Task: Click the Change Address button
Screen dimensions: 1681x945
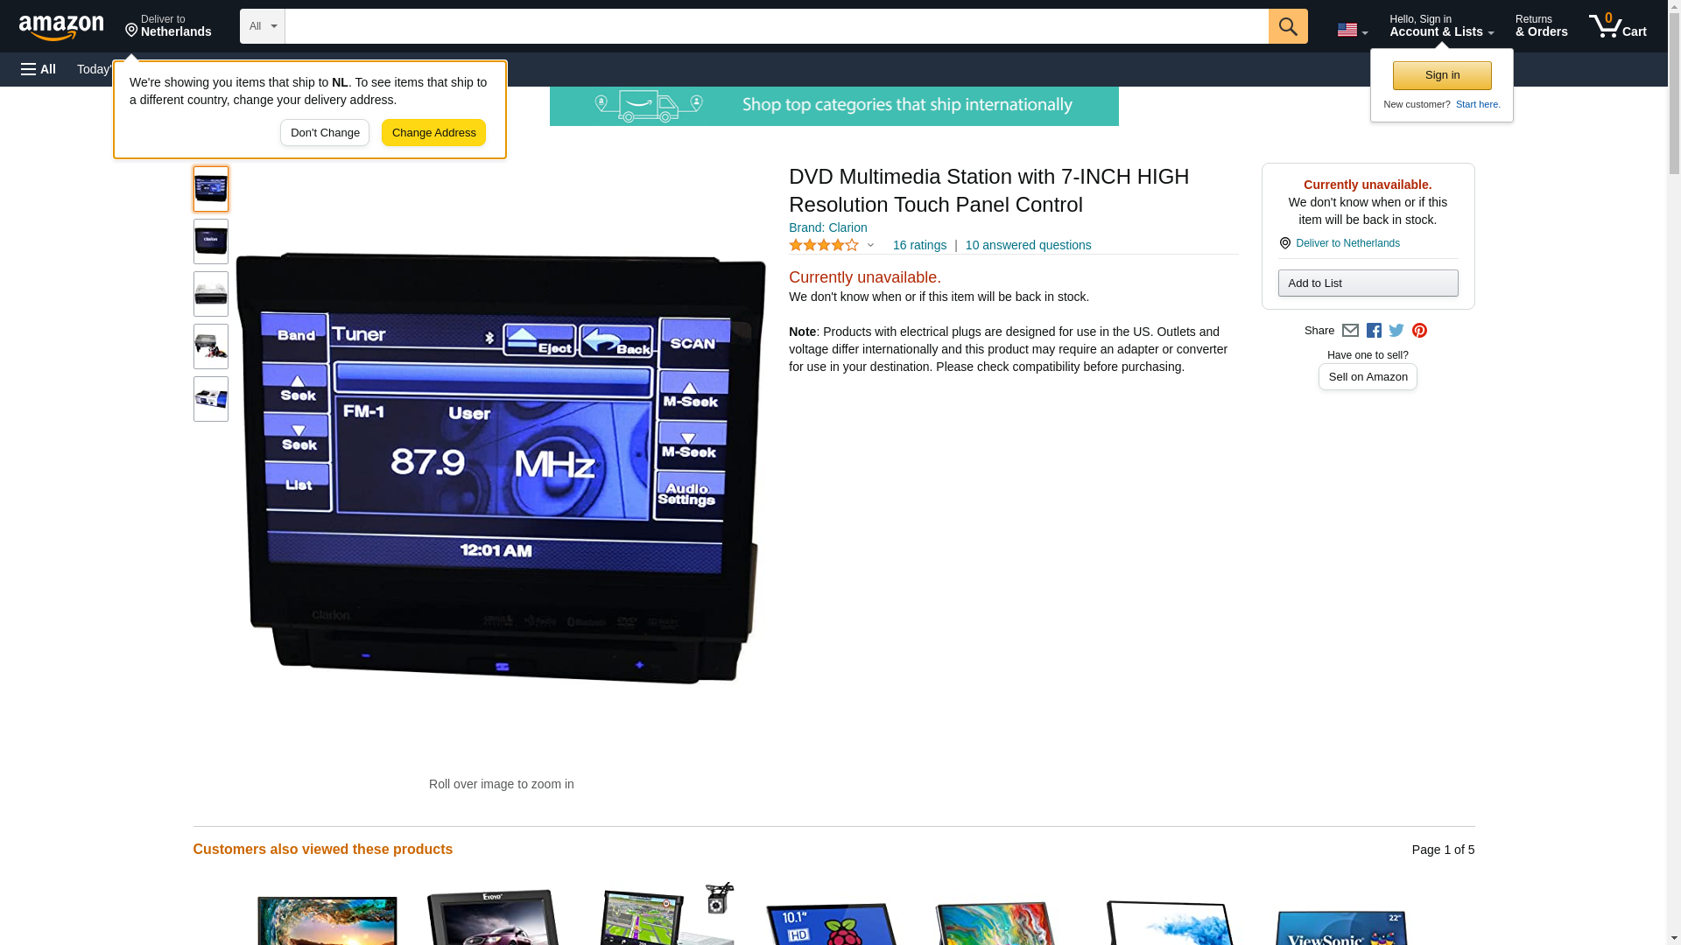Action: 433,133
